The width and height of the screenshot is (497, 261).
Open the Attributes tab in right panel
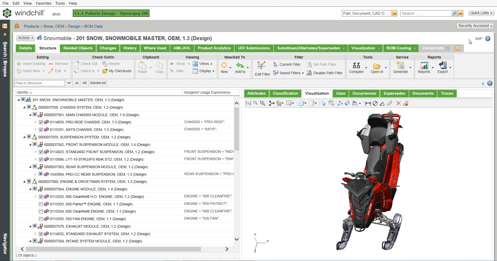point(256,93)
